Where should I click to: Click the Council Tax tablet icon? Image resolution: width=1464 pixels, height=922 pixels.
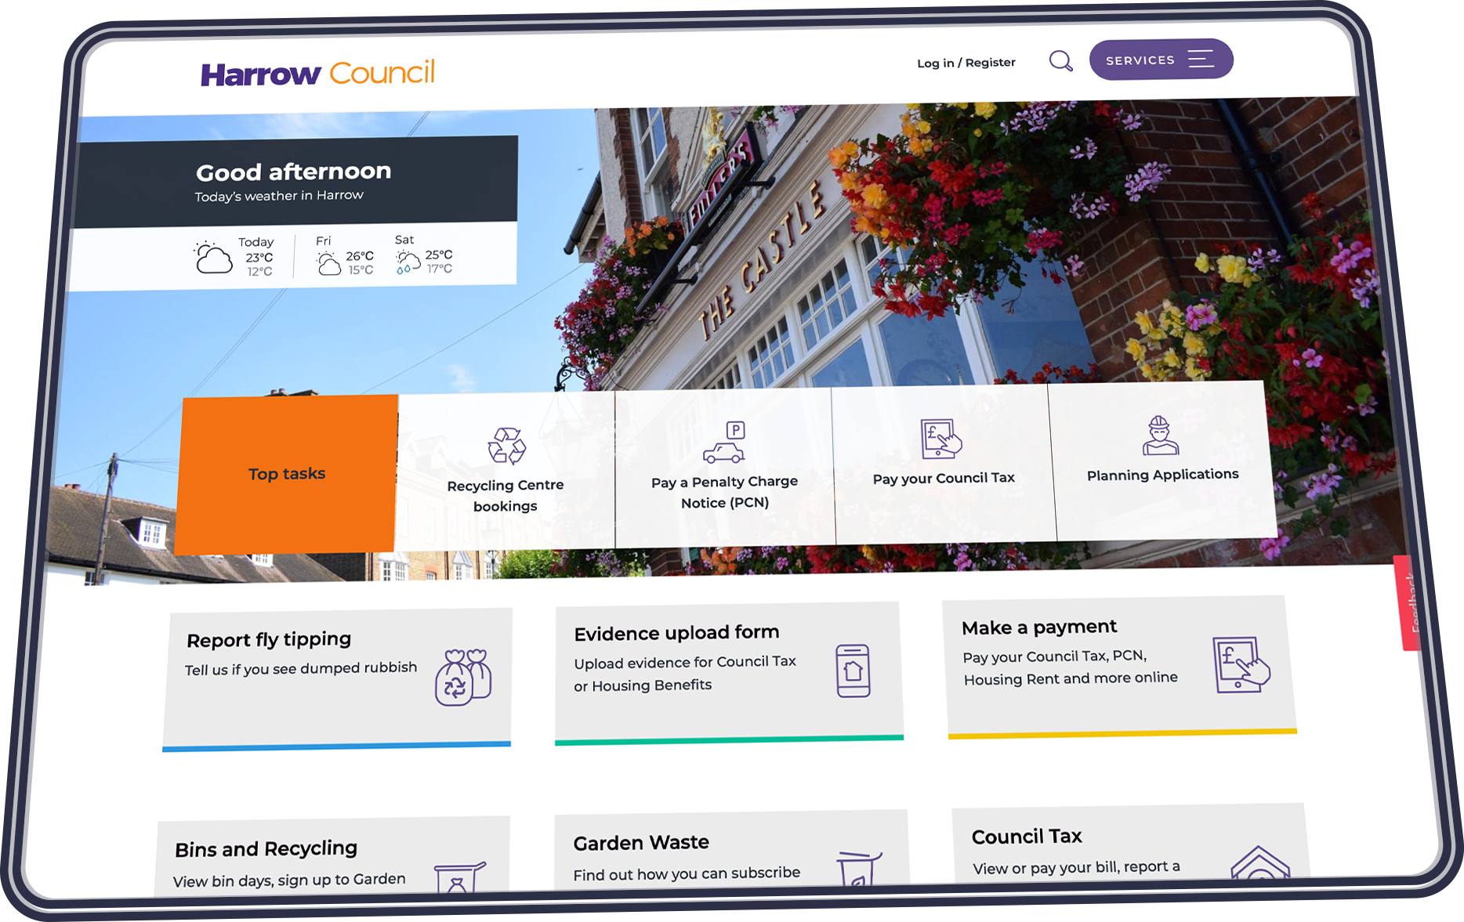click(x=940, y=439)
